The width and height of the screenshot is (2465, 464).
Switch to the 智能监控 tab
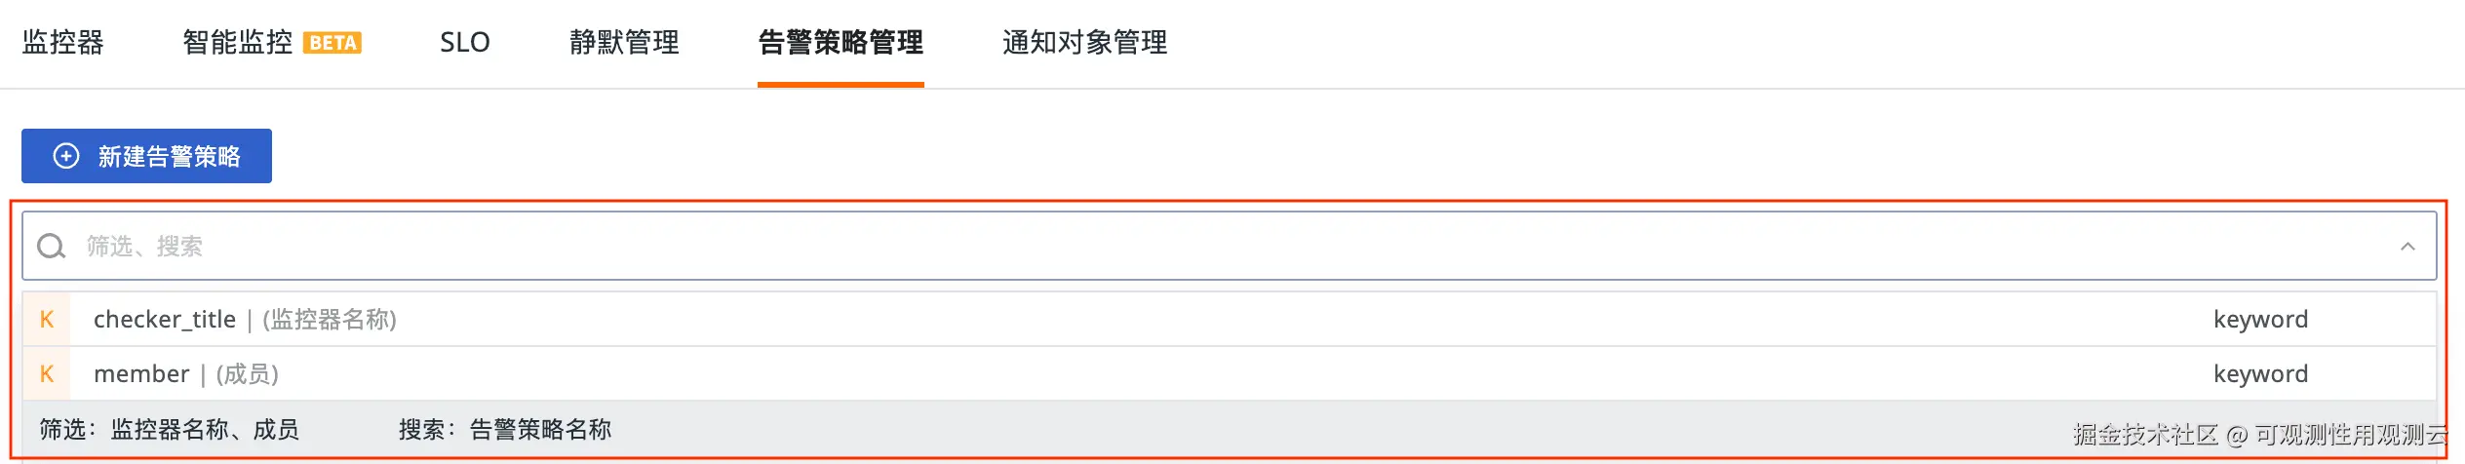point(237,43)
